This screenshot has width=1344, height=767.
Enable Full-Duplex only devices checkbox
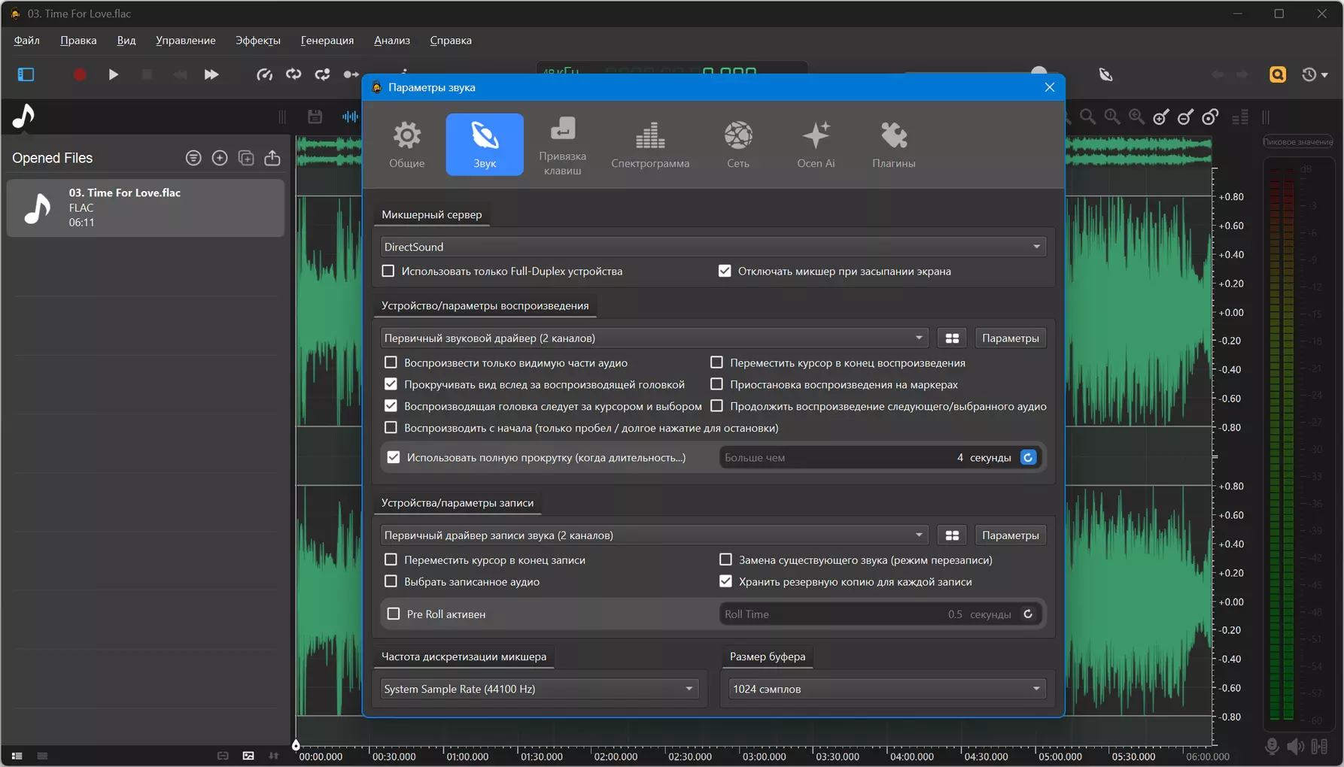pos(388,271)
